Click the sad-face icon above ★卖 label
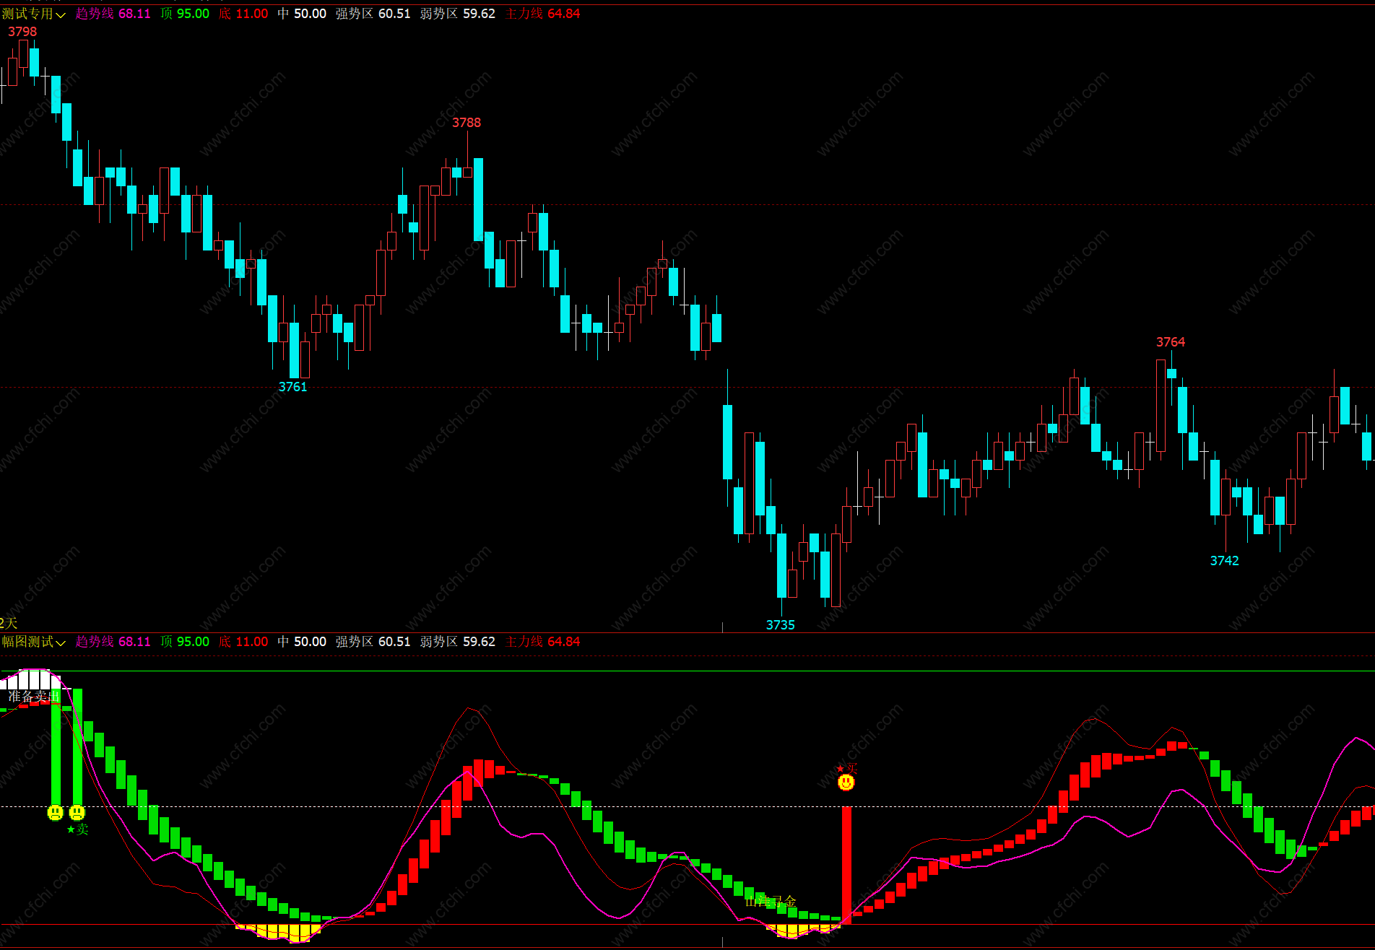This screenshot has height=950, width=1375. 77,813
